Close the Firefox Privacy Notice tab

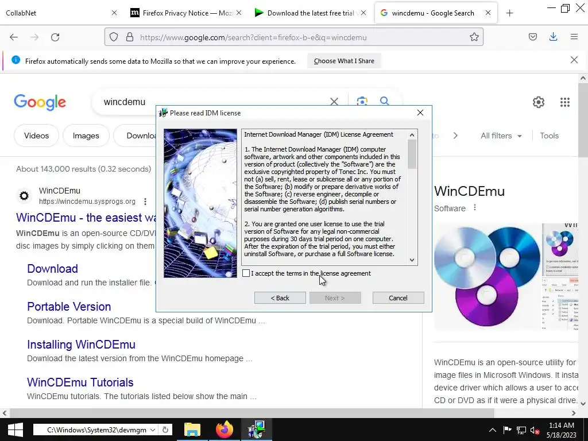tap(239, 13)
